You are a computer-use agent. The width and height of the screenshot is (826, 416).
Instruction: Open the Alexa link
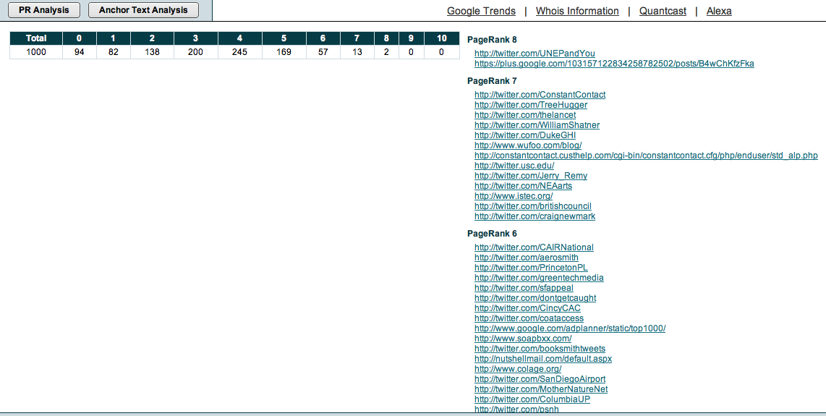719,11
